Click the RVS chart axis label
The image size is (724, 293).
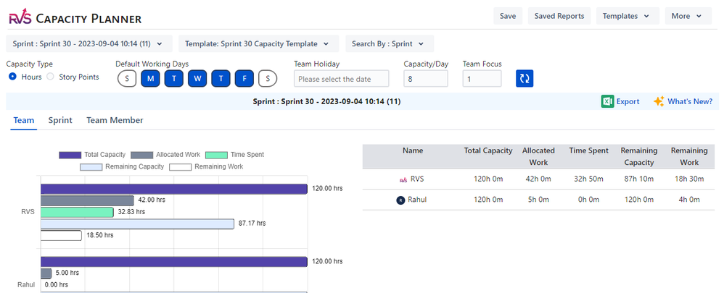(x=28, y=213)
